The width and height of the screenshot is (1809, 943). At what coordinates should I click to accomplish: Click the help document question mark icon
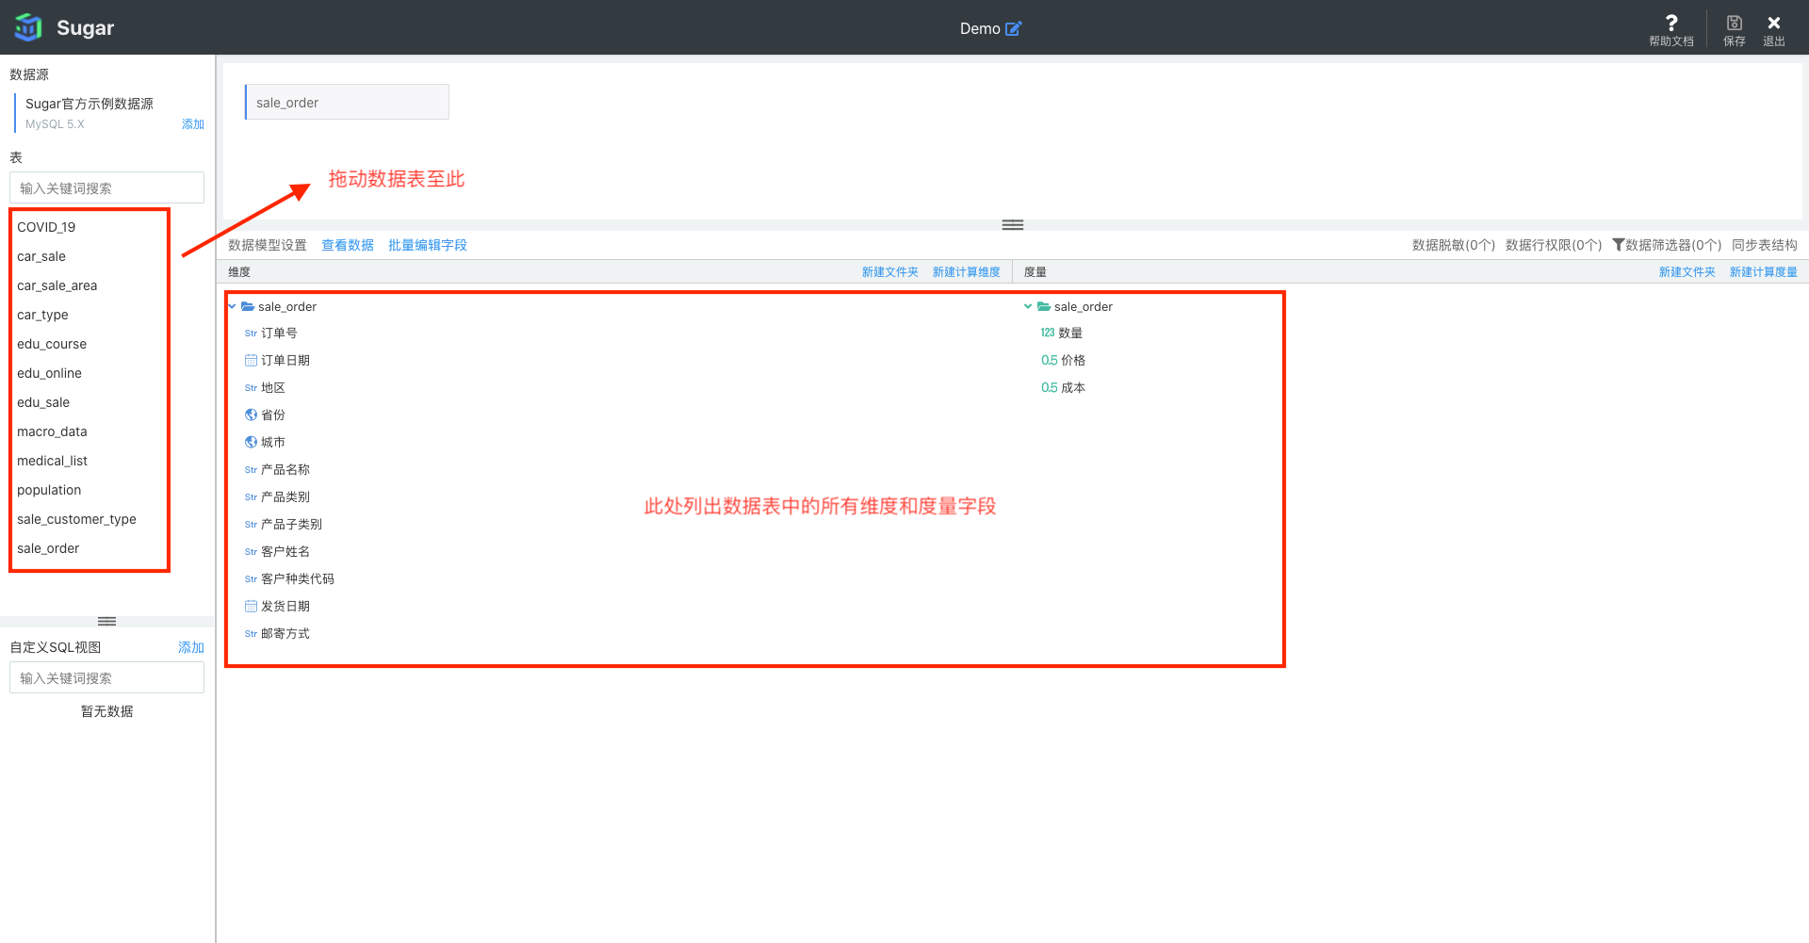click(1670, 24)
